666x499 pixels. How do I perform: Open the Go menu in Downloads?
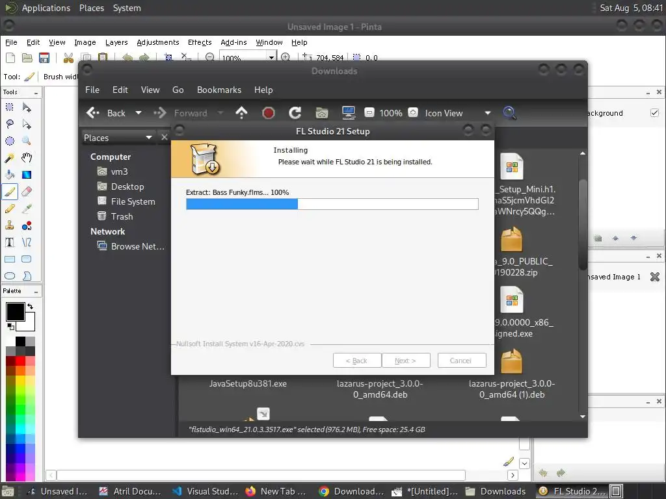178,90
